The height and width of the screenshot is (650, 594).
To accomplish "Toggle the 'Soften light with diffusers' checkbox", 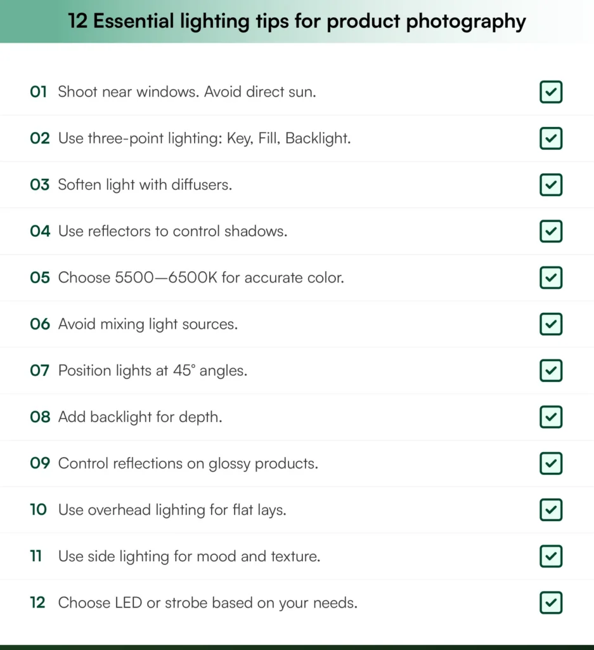I will coord(551,185).
